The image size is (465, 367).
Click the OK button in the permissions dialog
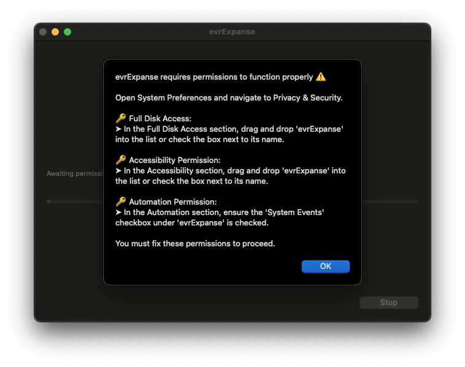click(325, 266)
